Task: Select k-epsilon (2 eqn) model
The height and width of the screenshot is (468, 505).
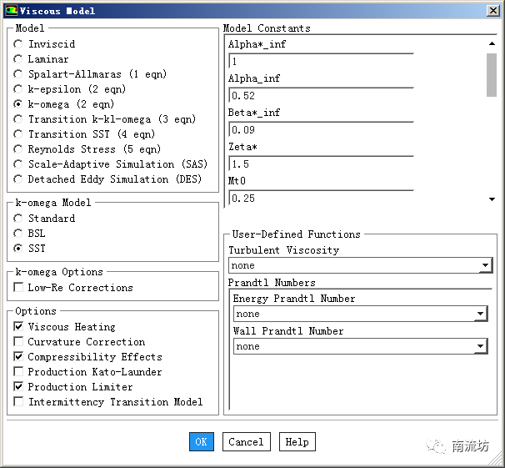Action: click(x=18, y=89)
